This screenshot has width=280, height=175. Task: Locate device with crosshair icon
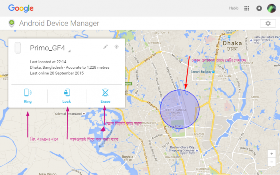click(x=116, y=47)
